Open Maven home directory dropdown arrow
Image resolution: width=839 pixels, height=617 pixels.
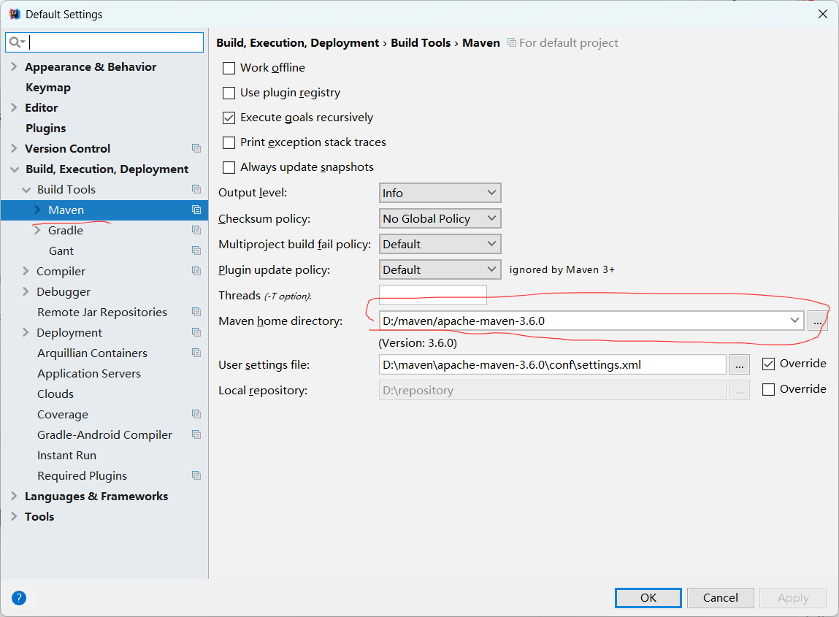(794, 321)
